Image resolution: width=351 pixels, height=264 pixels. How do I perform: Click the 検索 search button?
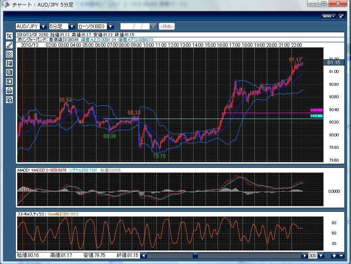point(167,27)
